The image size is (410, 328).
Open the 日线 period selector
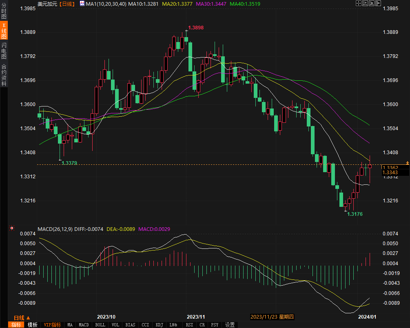[22, 317]
